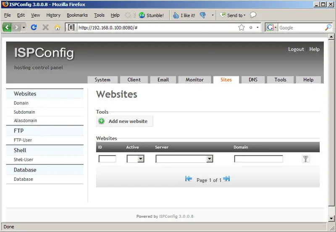
Task: Go to last page arrow icon
Action: [226, 178]
